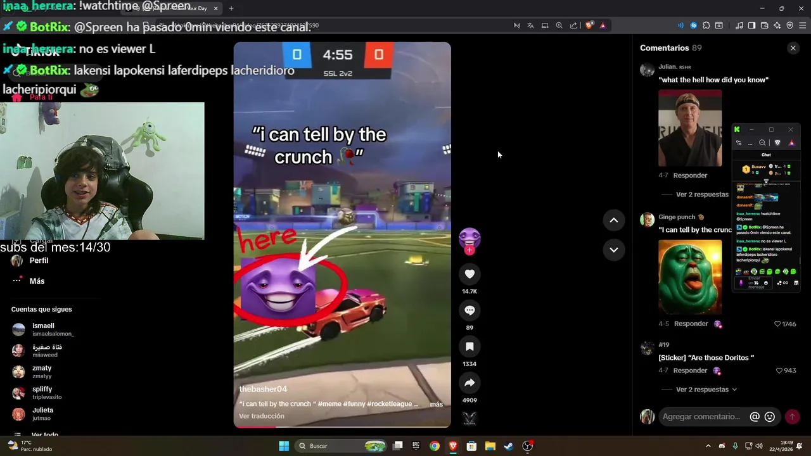Expand Ver 2 respuestas under #19 comment
This screenshot has width=811, height=456.
[706, 389]
